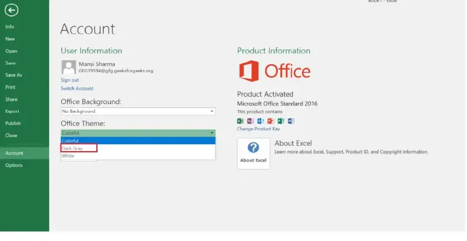Viewport: 467px width, 241px height.
Task: Click the Microsoft Office Standard 2016 text
Action: (277, 104)
